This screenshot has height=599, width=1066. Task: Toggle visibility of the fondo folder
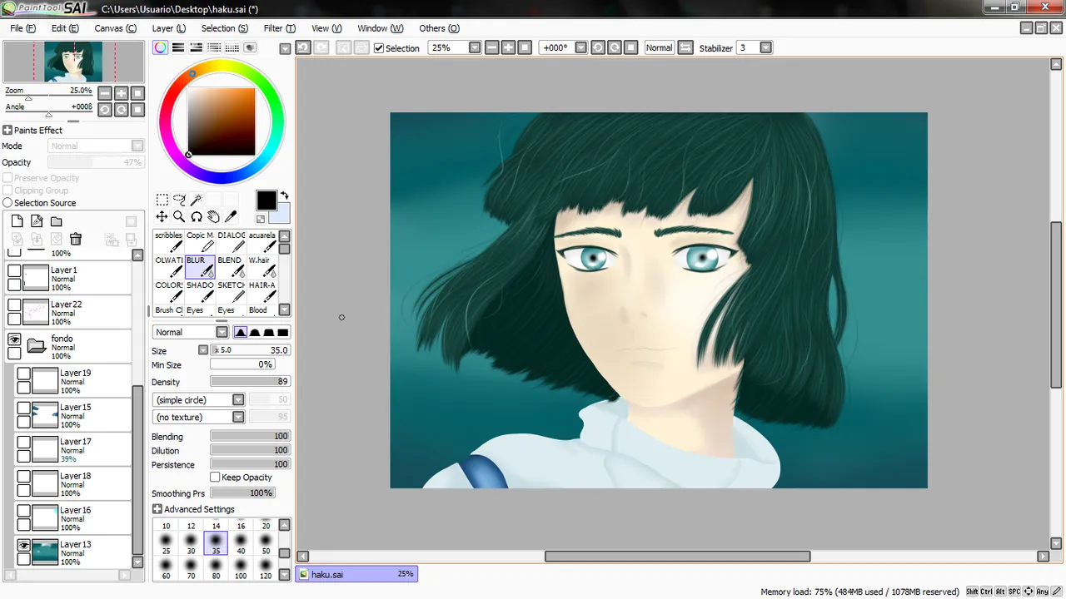(14, 339)
